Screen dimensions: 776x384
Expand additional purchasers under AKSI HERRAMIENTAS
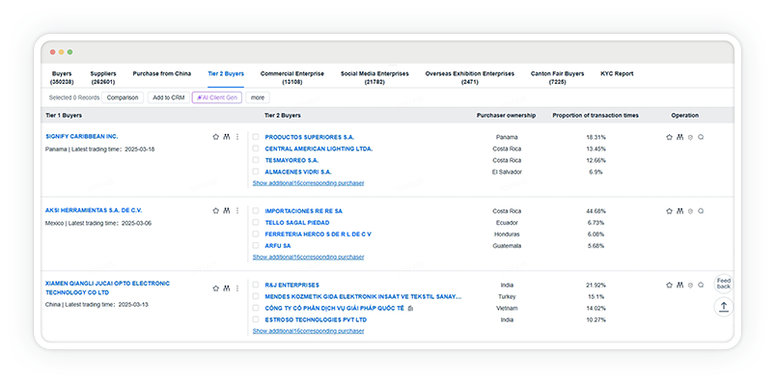point(308,257)
